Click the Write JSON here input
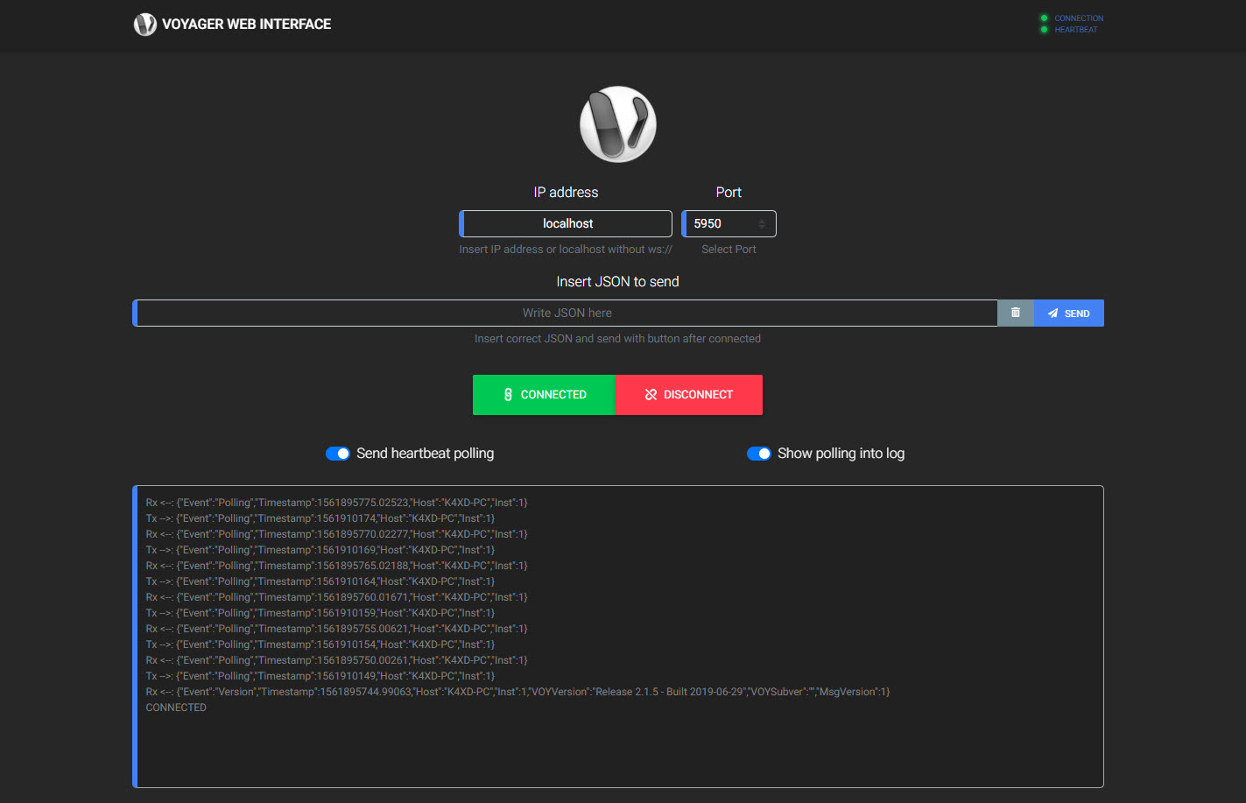This screenshot has height=803, width=1246. click(x=566, y=313)
